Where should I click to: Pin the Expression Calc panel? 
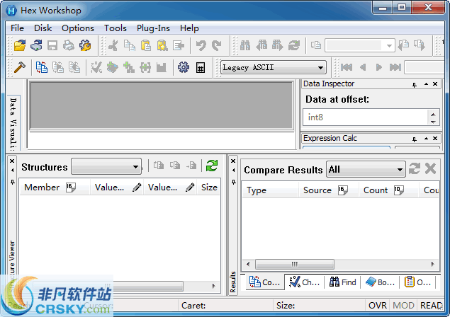tap(415, 139)
